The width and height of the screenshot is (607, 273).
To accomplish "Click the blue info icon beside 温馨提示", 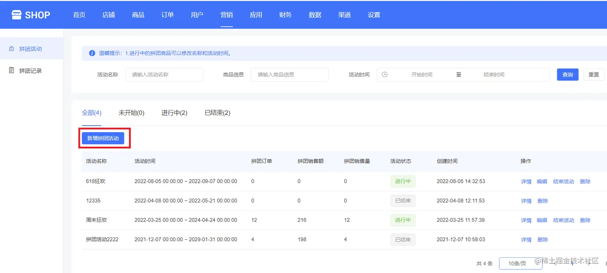I will coord(92,53).
